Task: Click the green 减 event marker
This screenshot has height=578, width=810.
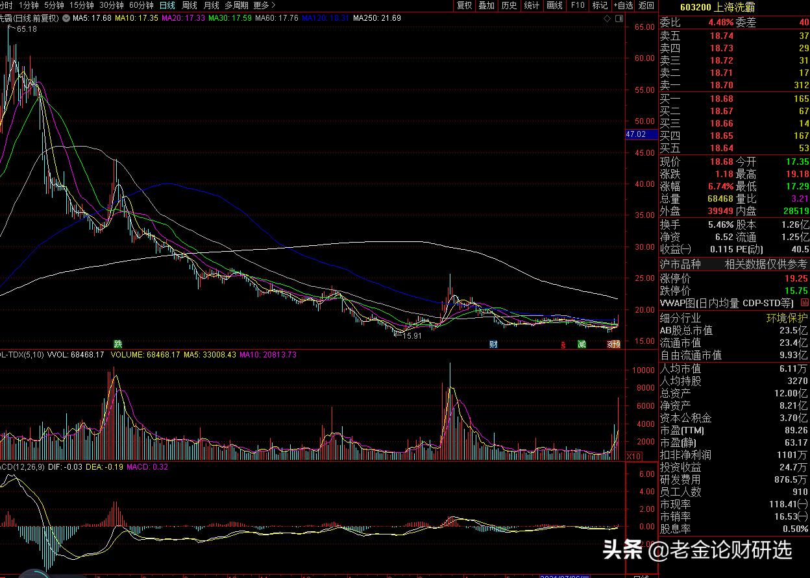Action: pos(582,344)
